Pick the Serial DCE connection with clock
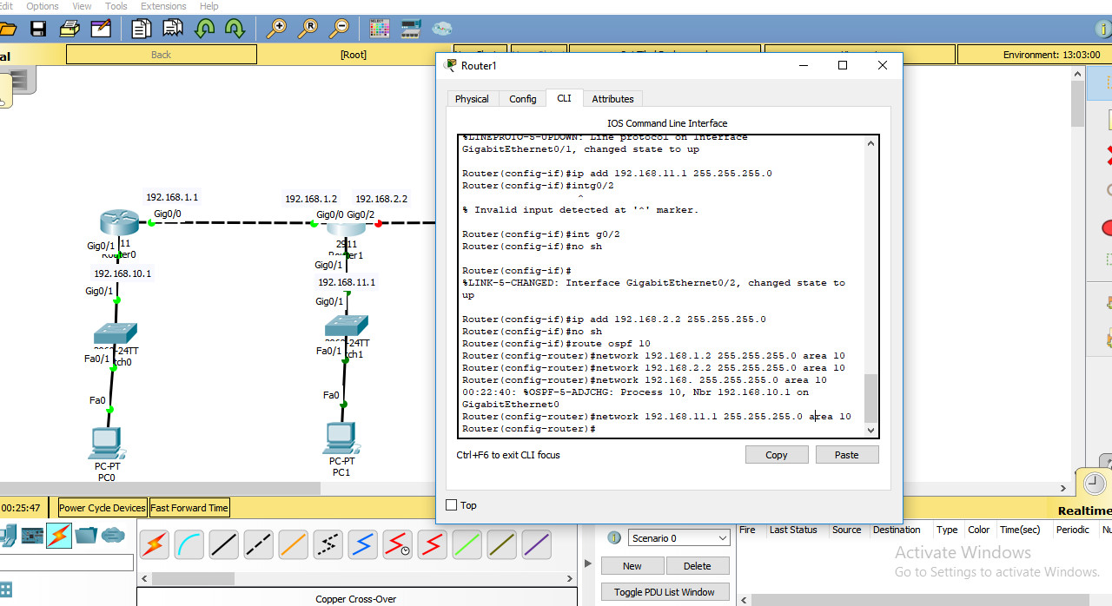Viewport: 1112px width, 606px height. (x=399, y=546)
